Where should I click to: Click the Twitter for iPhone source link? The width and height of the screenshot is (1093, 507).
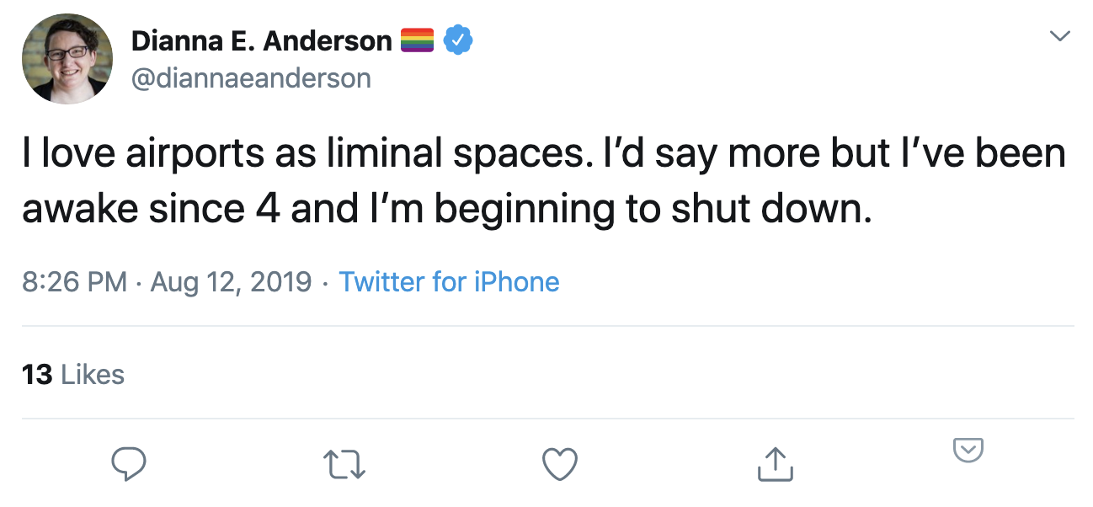[x=449, y=281]
